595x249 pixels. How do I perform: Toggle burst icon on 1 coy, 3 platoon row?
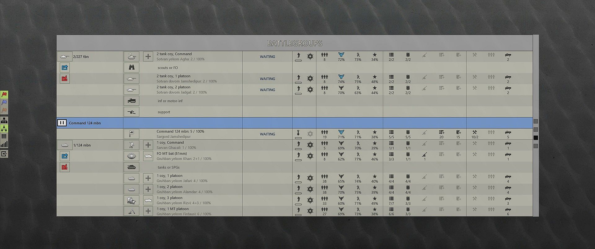[310, 200]
